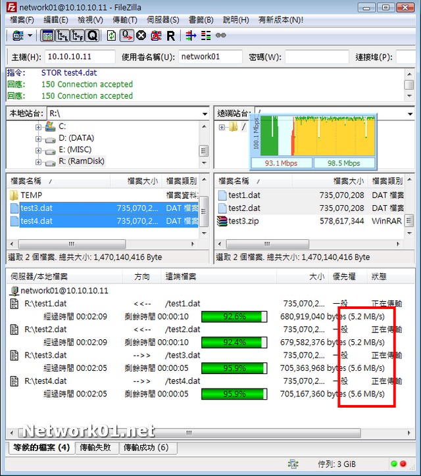Click the disconnect from server icon
The width and height of the screenshot is (421, 476).
156,36
